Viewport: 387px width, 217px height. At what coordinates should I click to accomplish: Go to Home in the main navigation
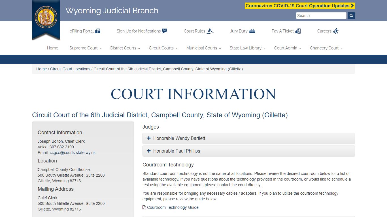click(52, 48)
